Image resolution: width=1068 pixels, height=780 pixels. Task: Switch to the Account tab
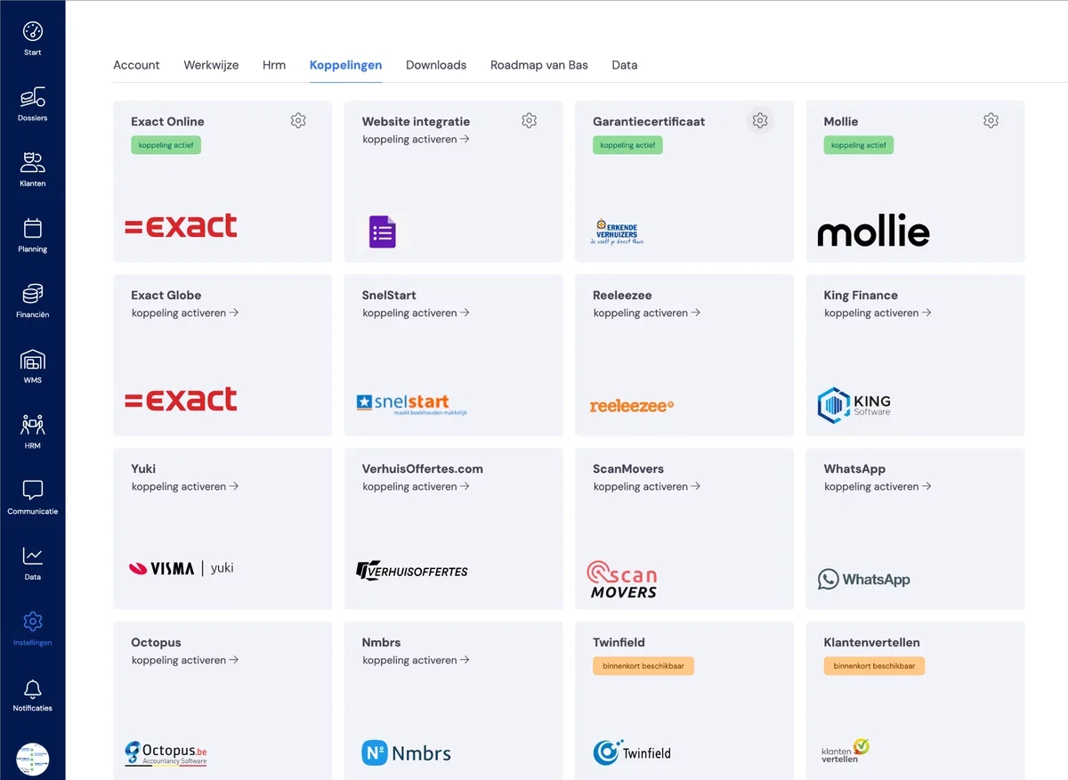[136, 65]
